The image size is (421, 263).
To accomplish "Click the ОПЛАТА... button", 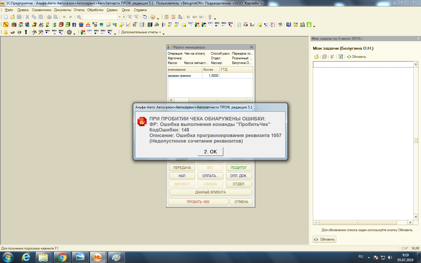I will [x=210, y=176].
